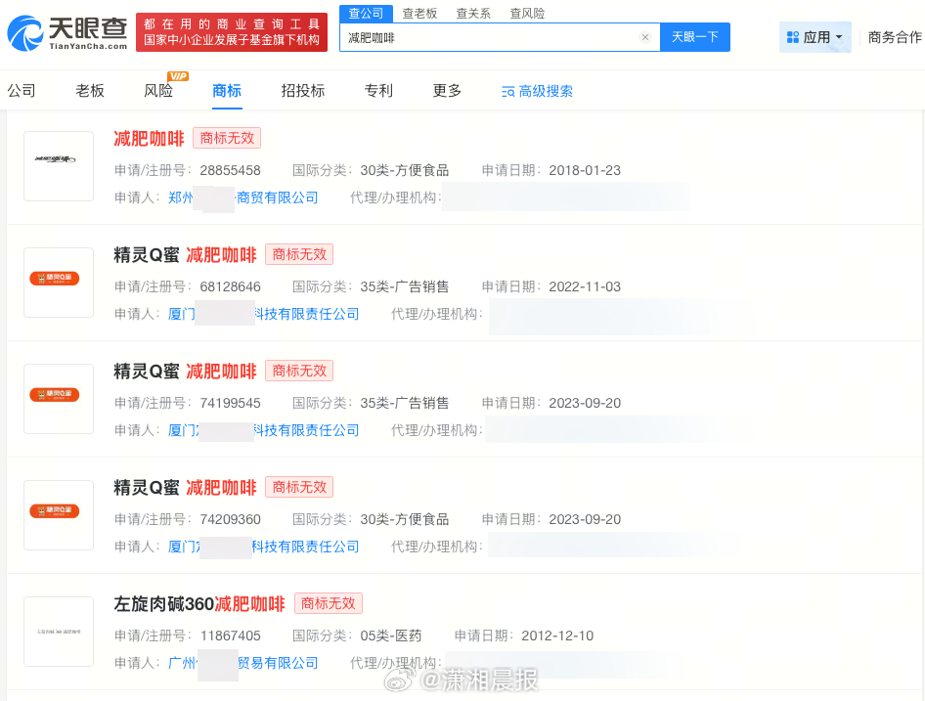Select the 风险 category tab
Viewport: 925px width, 701px height.
[158, 90]
